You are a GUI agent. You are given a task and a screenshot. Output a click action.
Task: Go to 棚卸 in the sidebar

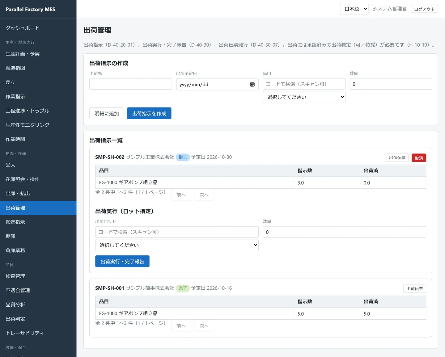point(38,236)
